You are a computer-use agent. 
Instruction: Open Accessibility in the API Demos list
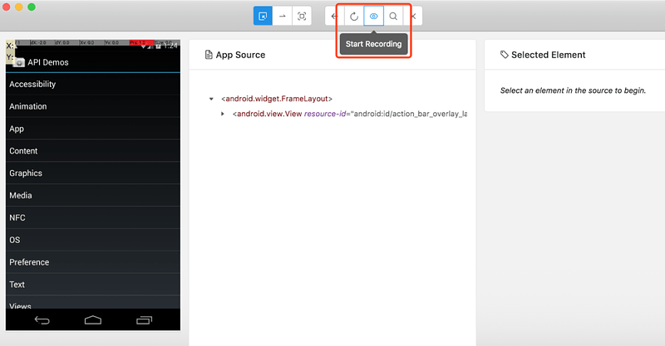point(93,84)
